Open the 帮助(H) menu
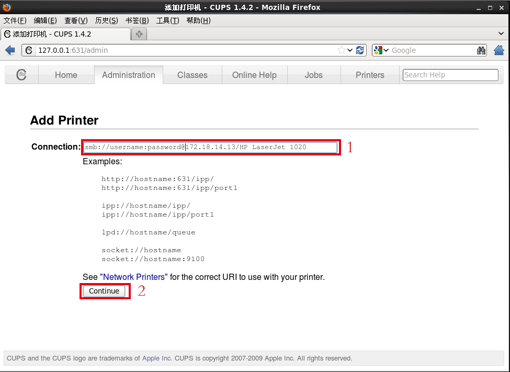 tap(198, 20)
